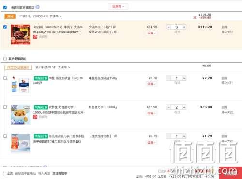Increase quantity of the 350g salt item
The height and width of the screenshot is (179, 242).
184,78
